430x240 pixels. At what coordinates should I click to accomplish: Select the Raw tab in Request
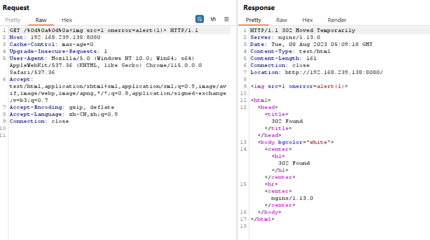41,20
